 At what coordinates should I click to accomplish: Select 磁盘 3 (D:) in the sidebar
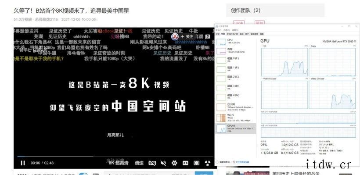236,87
